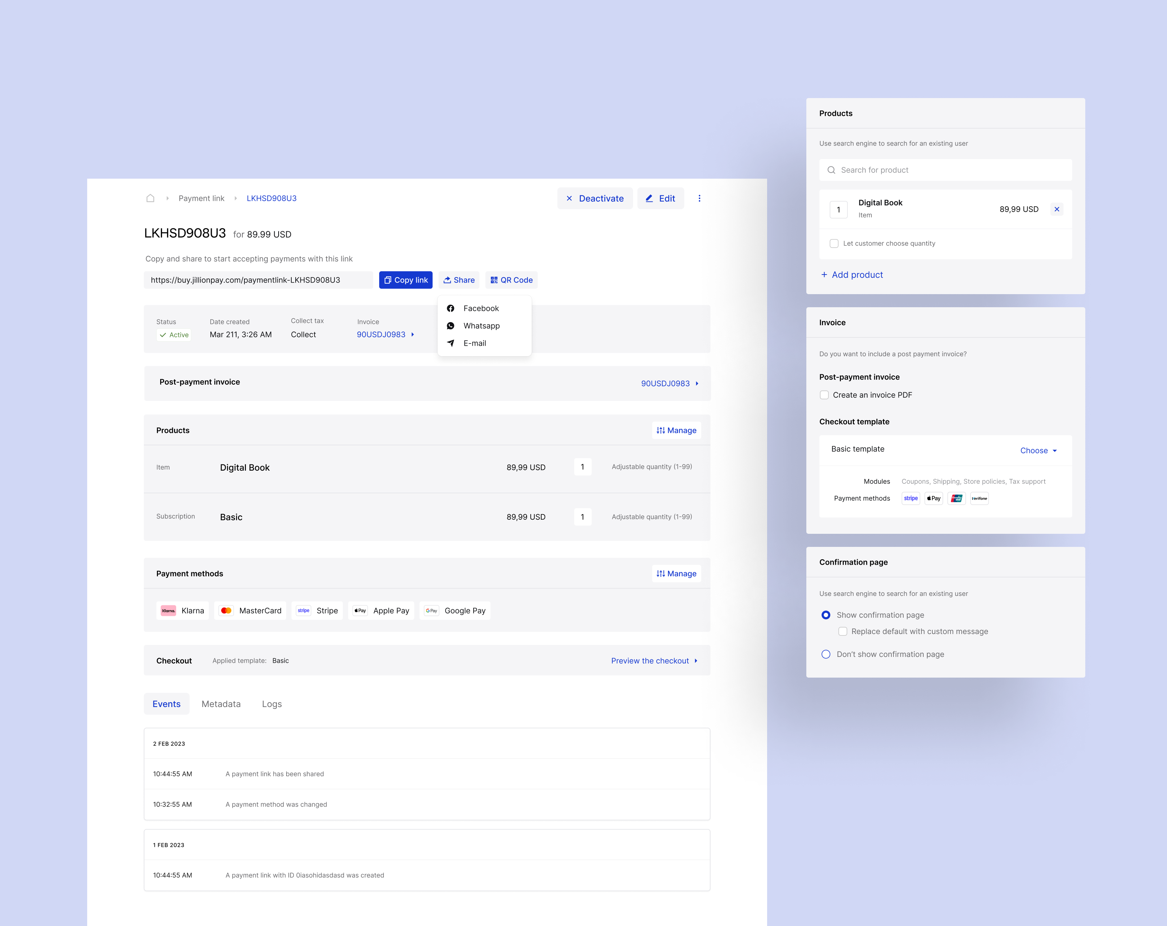
Task: Expand invoice 90USDJ0983 in Post-payment invoice row
Action: point(669,383)
